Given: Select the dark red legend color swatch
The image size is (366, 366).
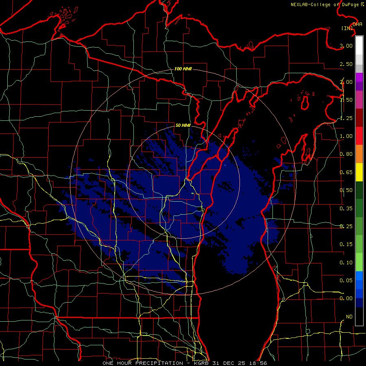Looking at the screenshot, I should click(359, 118).
